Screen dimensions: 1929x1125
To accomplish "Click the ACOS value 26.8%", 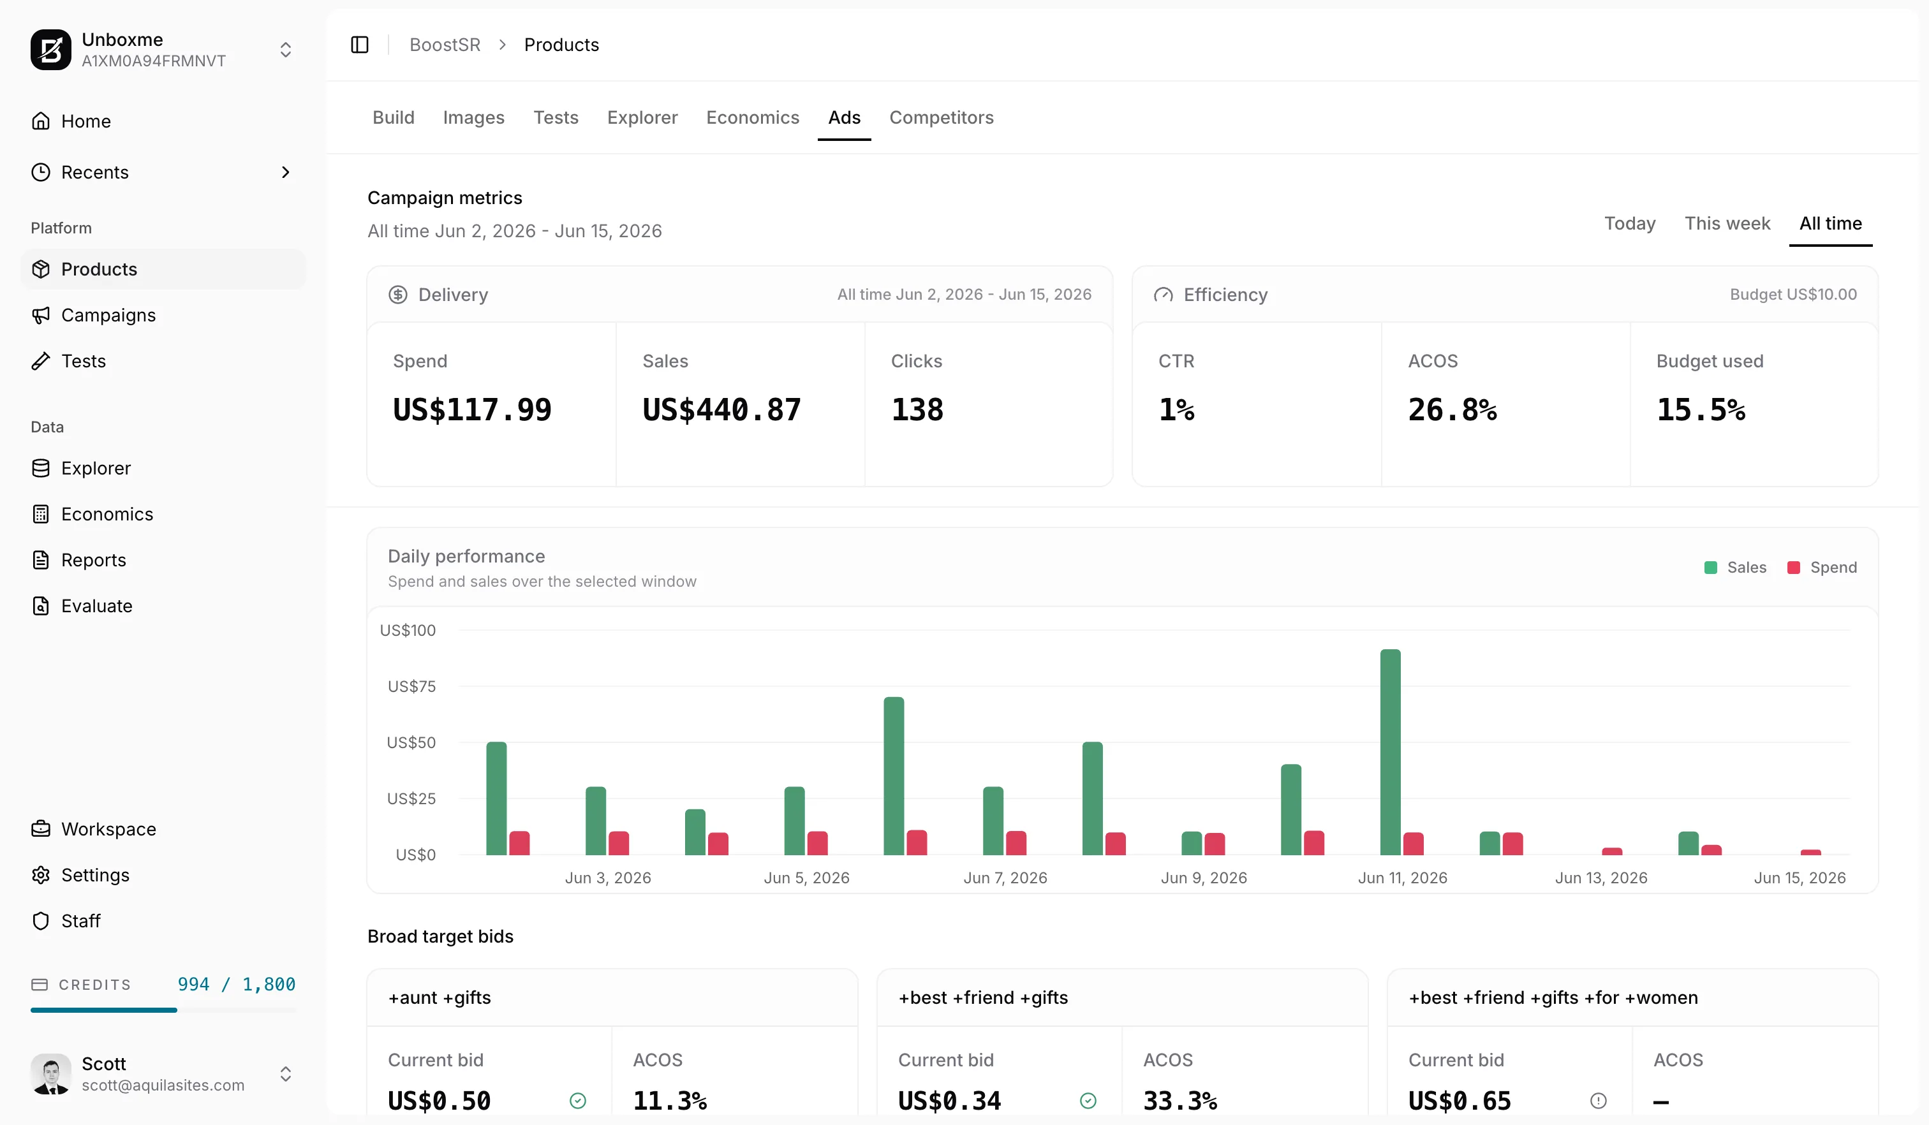I will 1452,410.
